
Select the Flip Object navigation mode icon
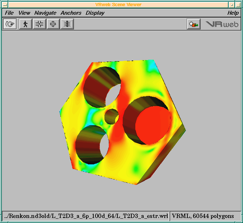click(x=10, y=24)
